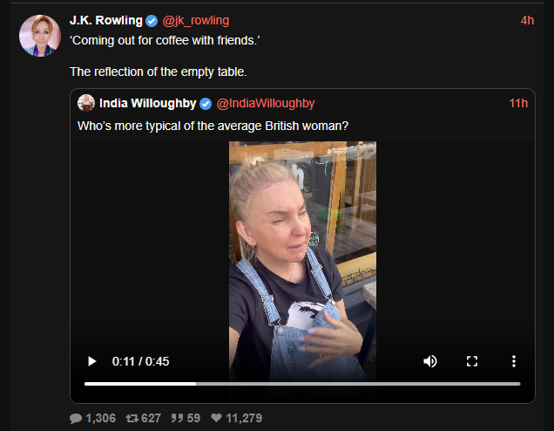Click J.K. Rowling's verified badge

(152, 21)
